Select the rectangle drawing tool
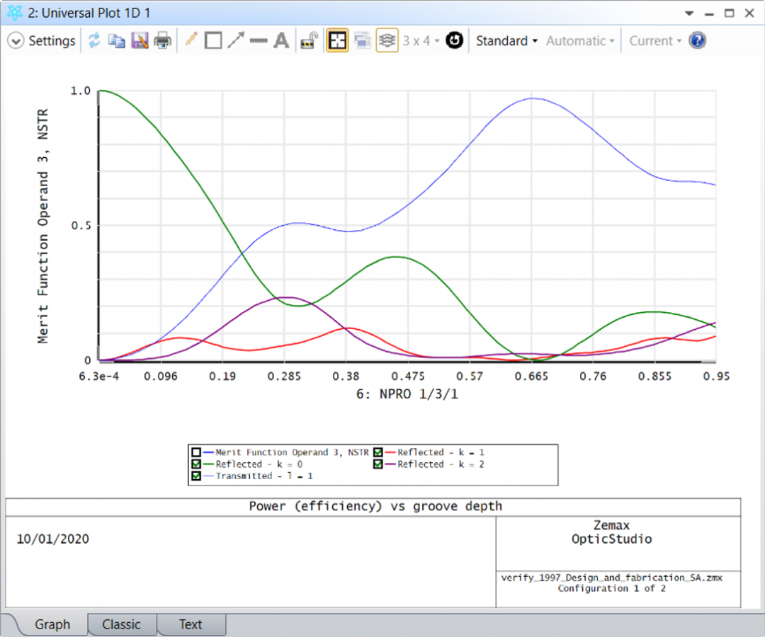The height and width of the screenshot is (637, 765). 212,41
